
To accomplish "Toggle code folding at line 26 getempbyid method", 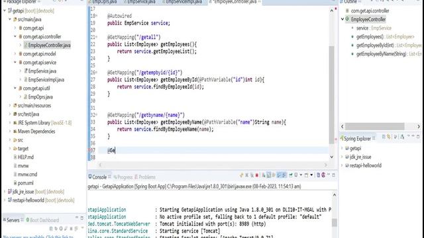I will coord(97,72).
